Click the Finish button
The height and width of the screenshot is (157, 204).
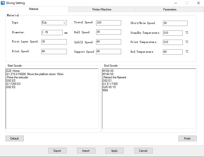click(x=187, y=139)
